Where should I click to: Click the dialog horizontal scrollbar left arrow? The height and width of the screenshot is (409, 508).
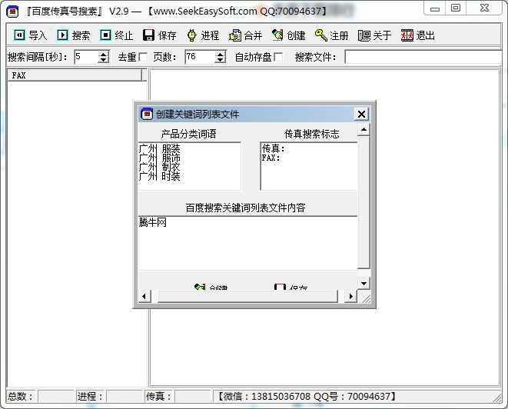click(x=144, y=296)
